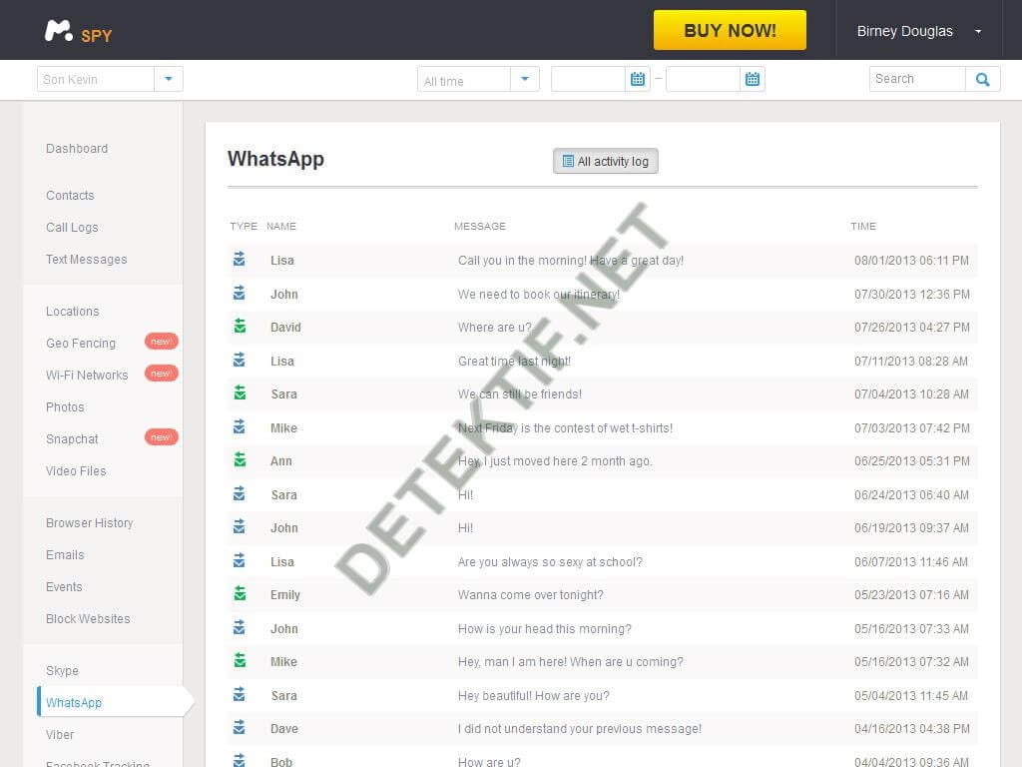Screen dimensions: 1022x767
Task: Switch to the Skype section
Action: click(x=62, y=670)
